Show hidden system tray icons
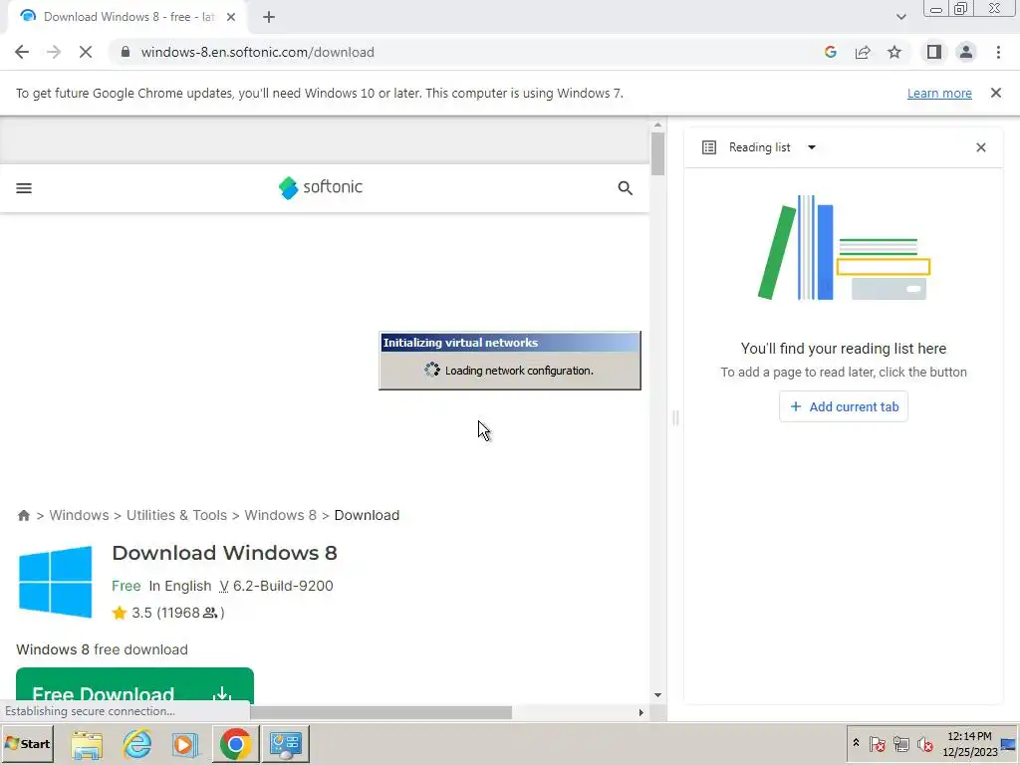The width and height of the screenshot is (1020, 765). pos(856,743)
